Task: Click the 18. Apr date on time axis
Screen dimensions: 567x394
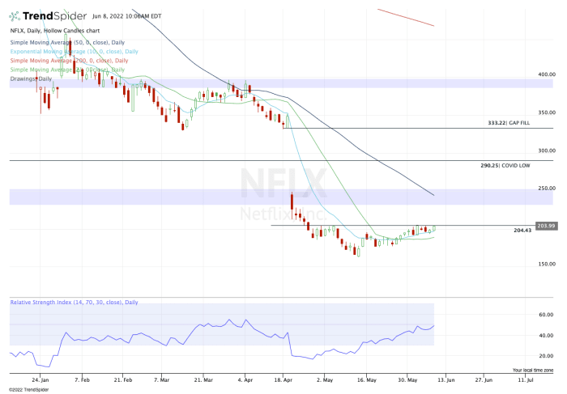Action: click(x=282, y=379)
